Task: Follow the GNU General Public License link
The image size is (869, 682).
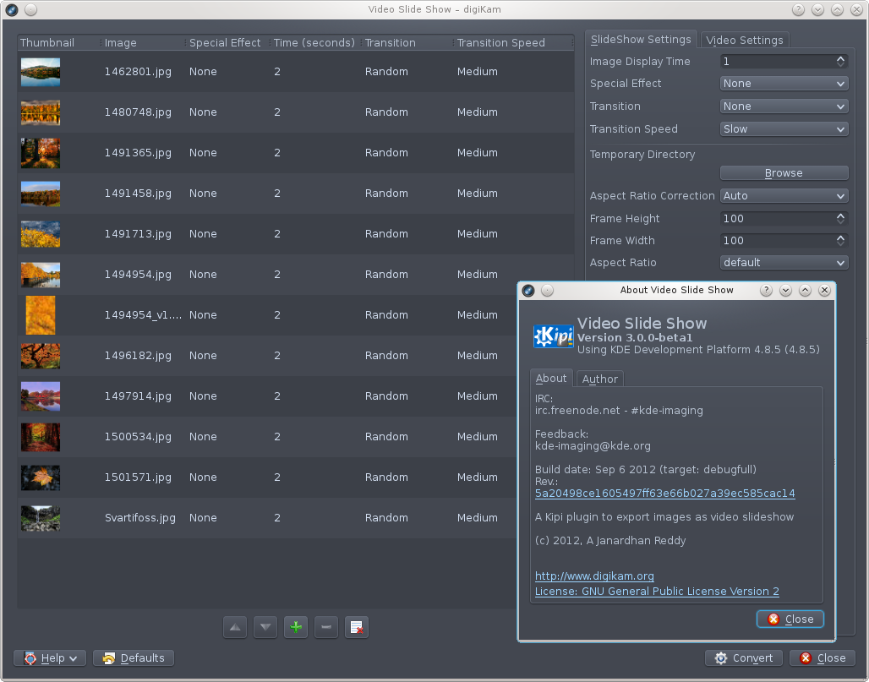Action: (x=656, y=591)
